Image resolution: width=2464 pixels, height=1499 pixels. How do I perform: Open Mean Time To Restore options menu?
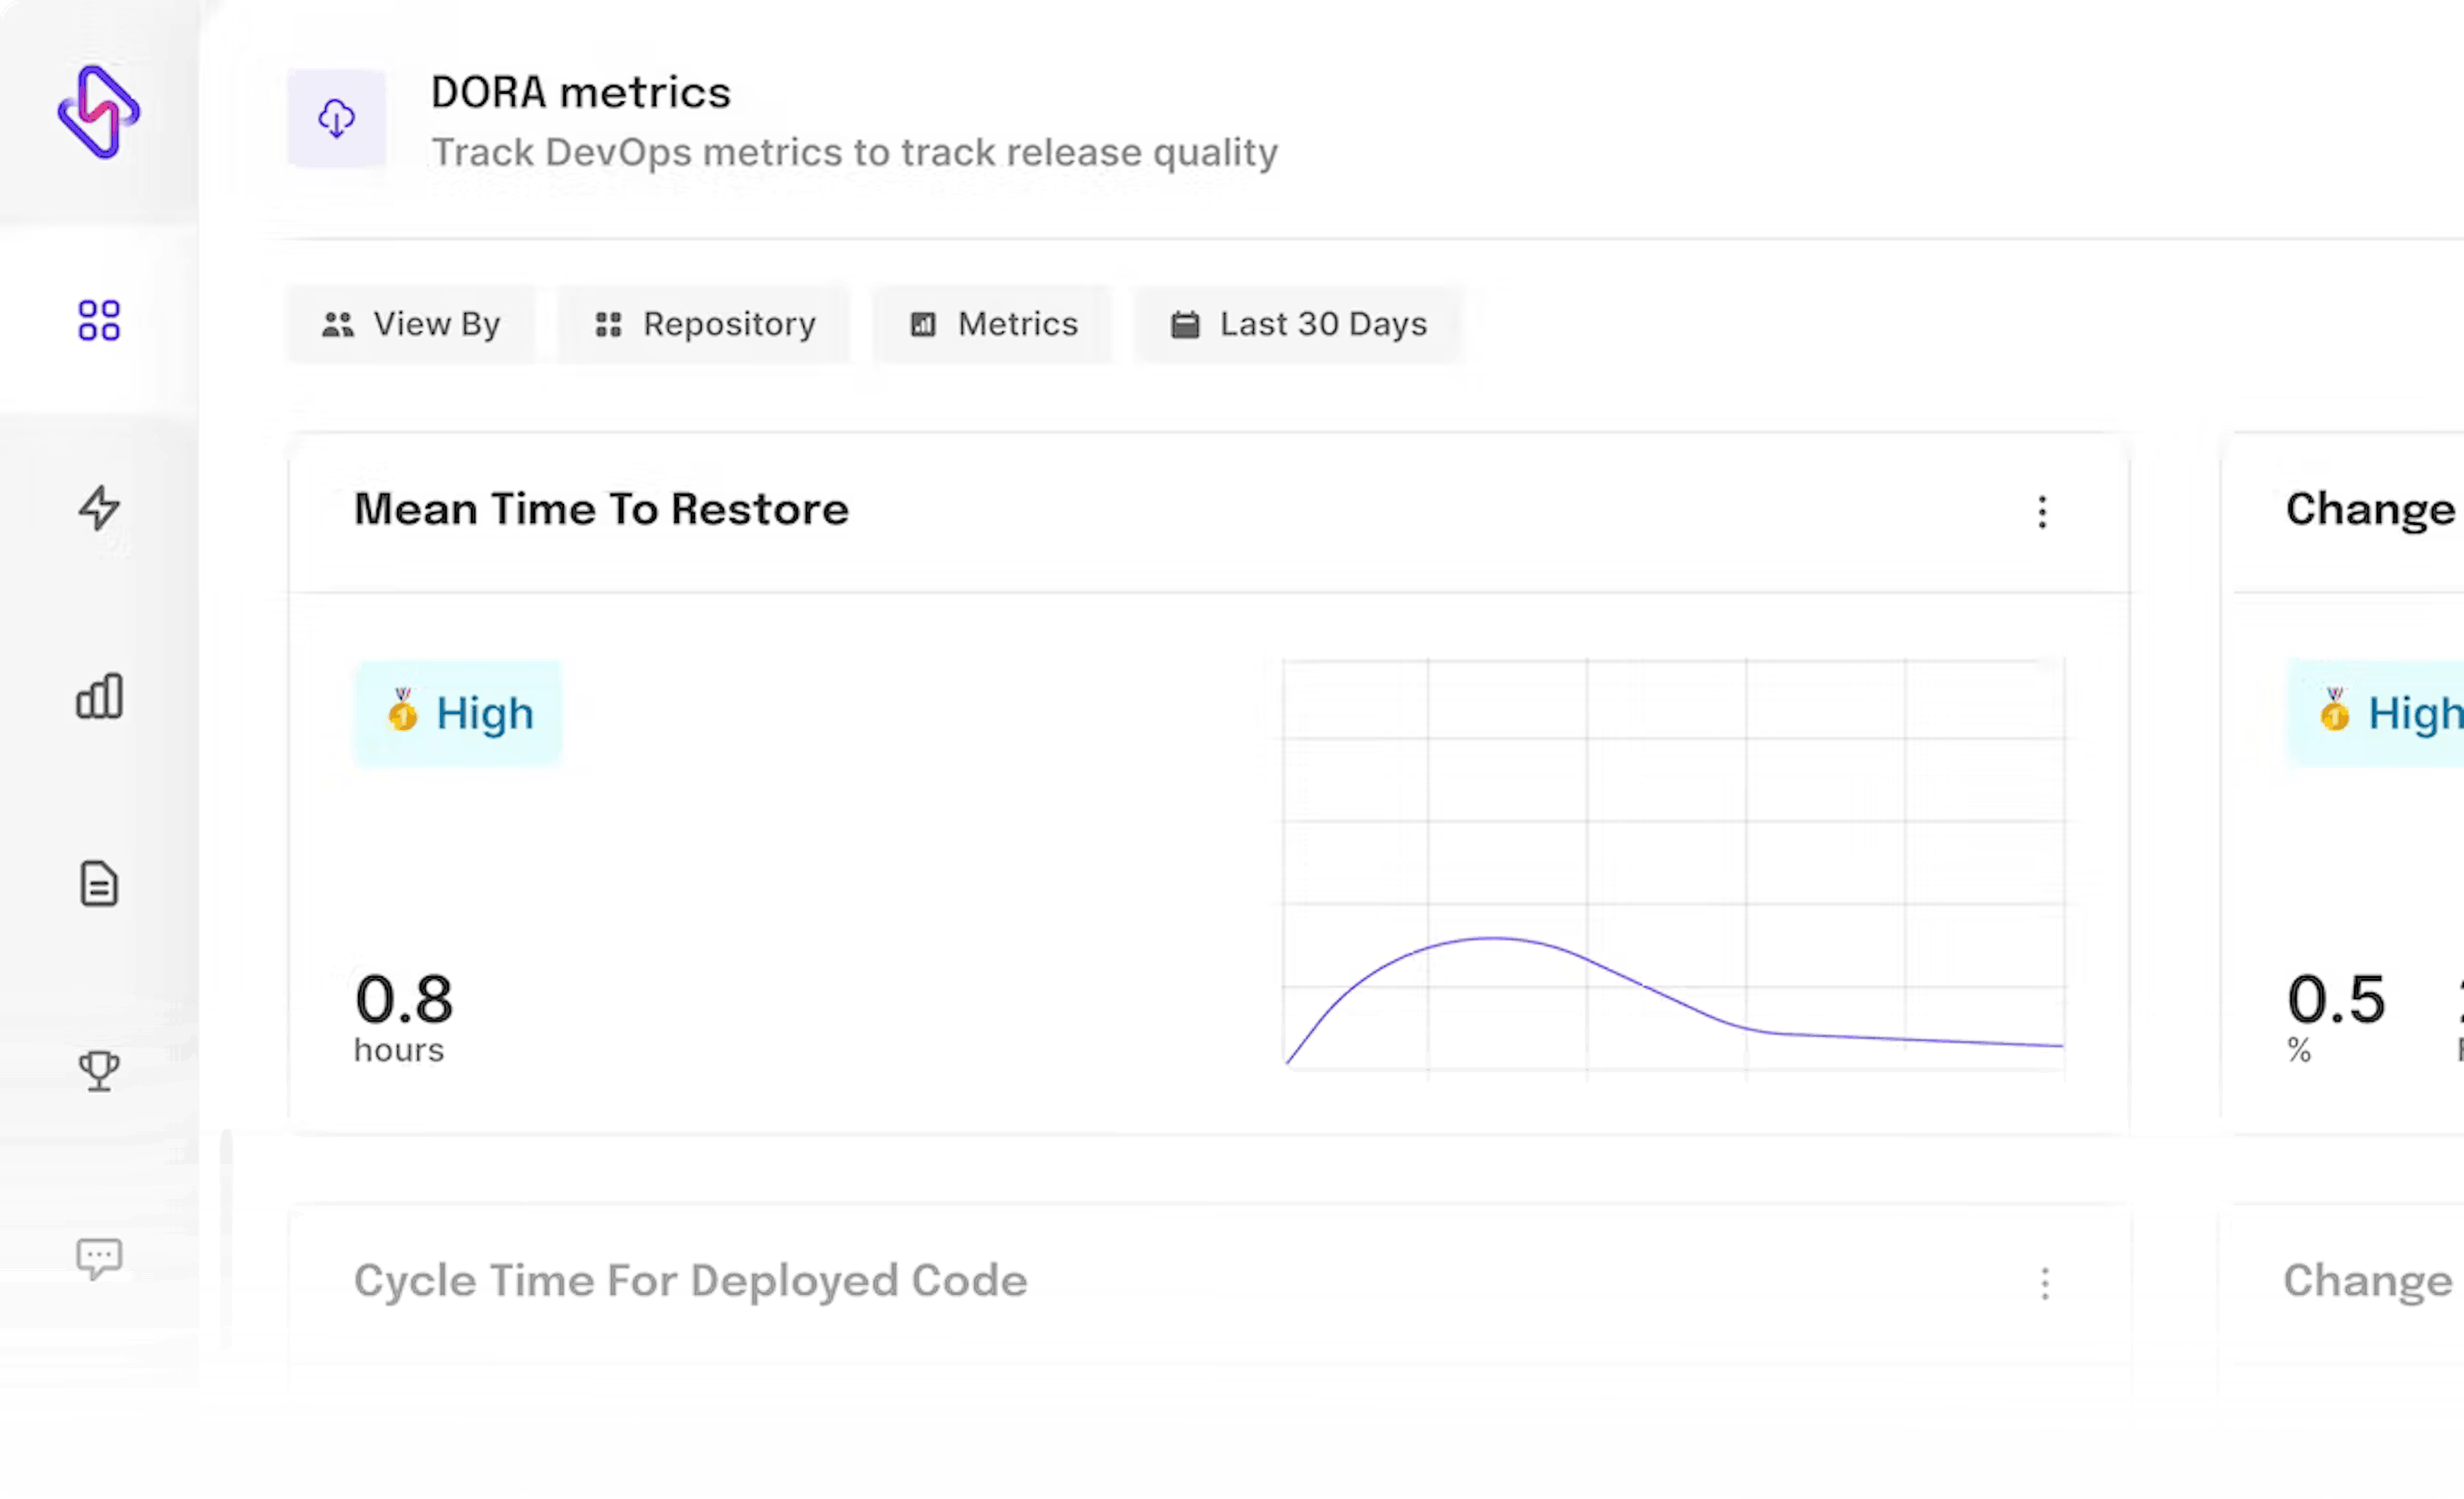click(2043, 512)
